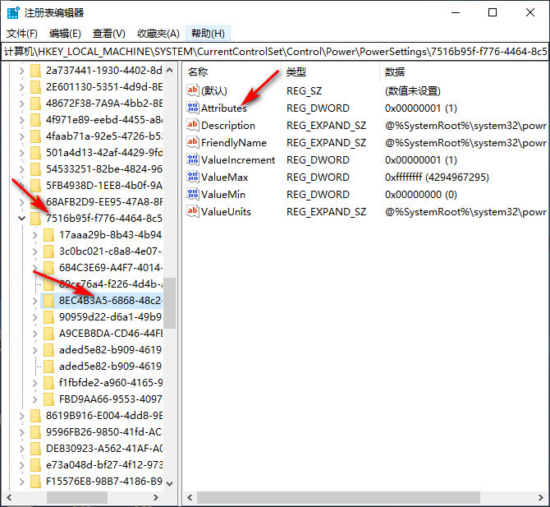Open the 帮助(H) menu
Screen dimensions: 550x507
pos(207,34)
